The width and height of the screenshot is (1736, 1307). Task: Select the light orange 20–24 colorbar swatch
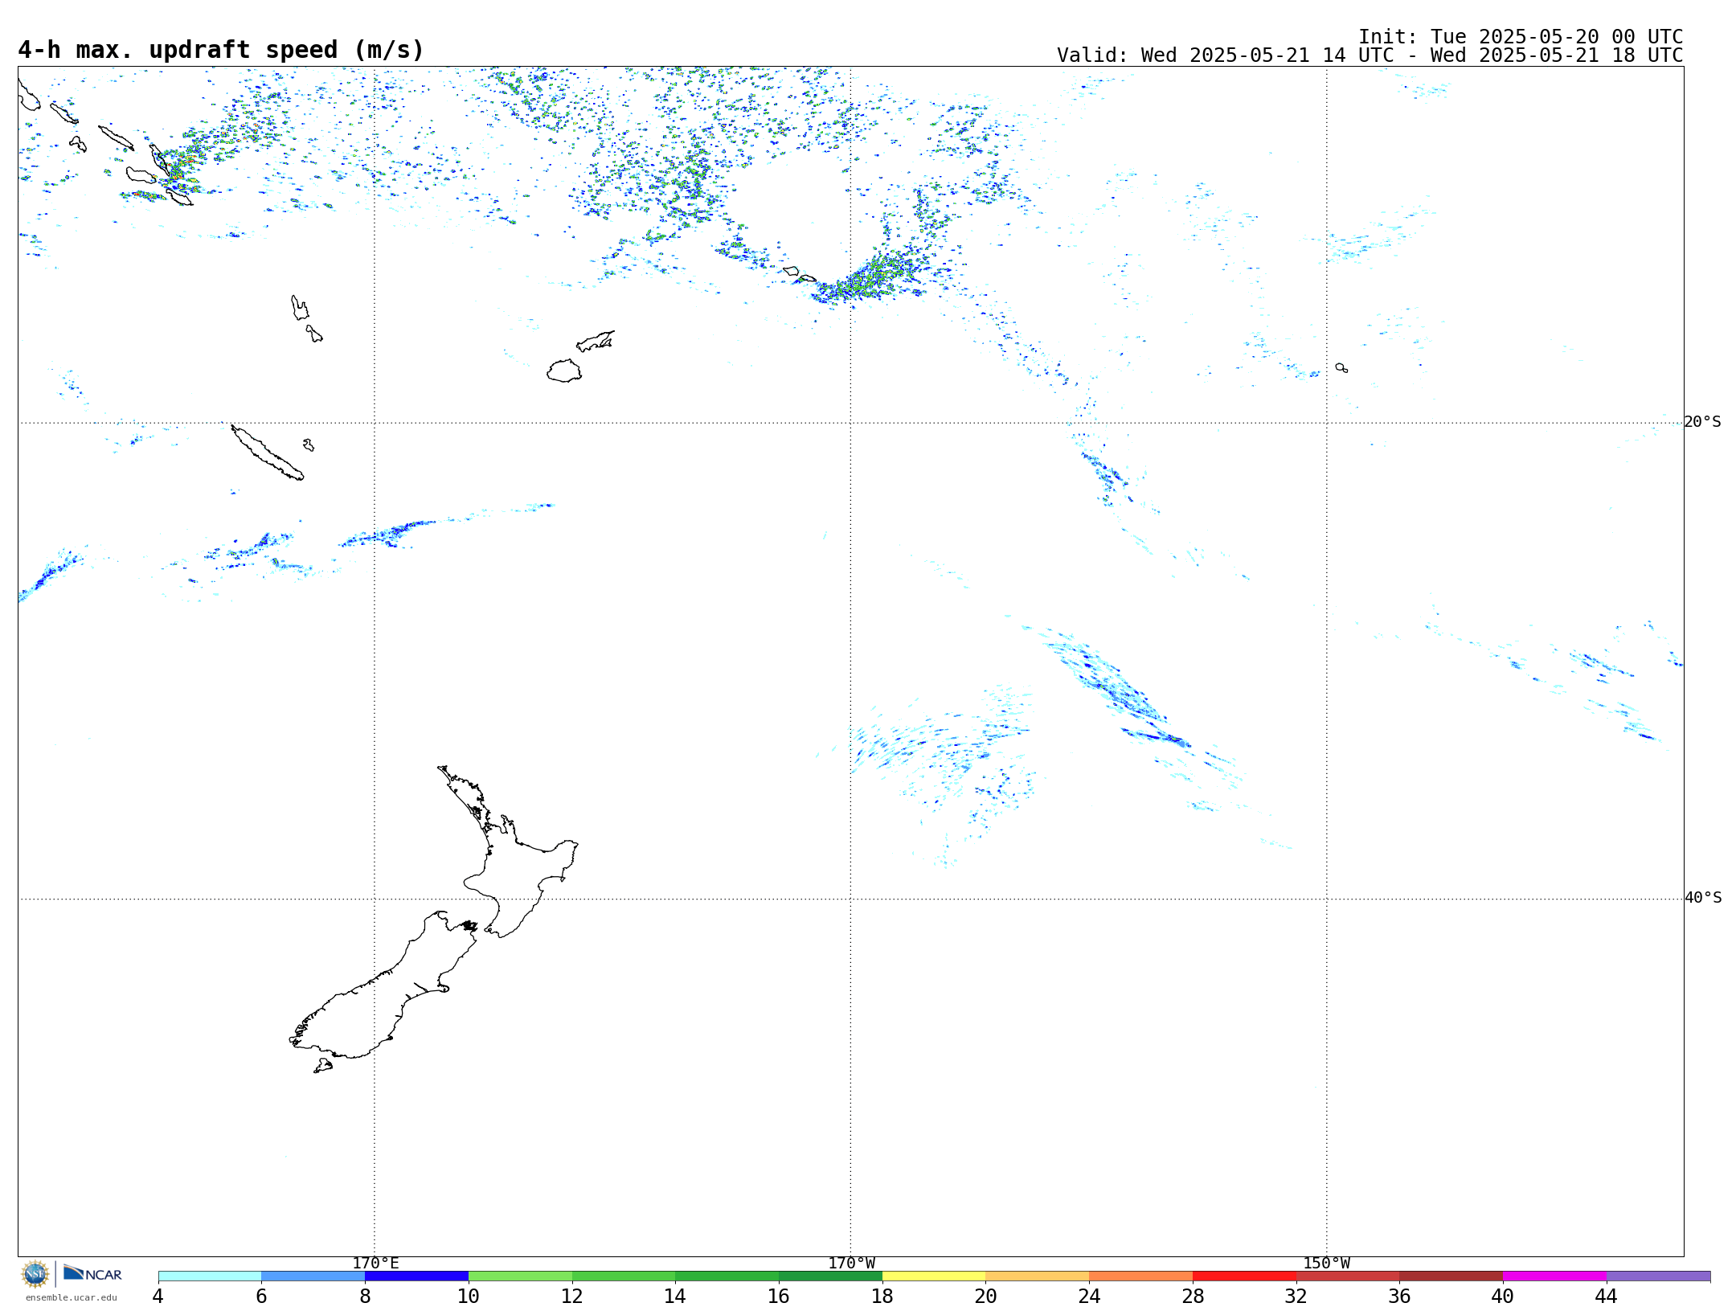(1038, 1276)
